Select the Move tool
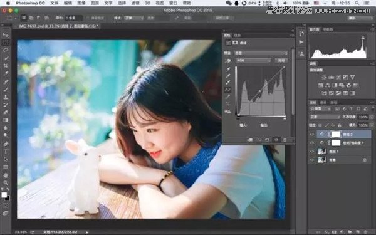 coord(5,35)
